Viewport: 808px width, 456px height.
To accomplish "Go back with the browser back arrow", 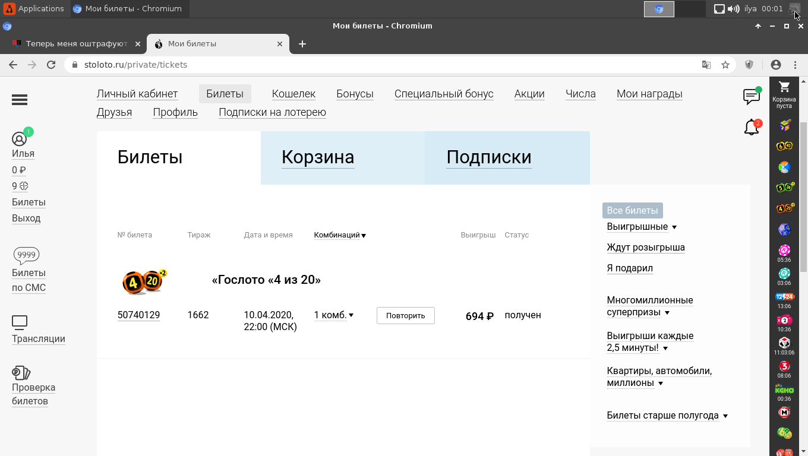I will tap(13, 65).
